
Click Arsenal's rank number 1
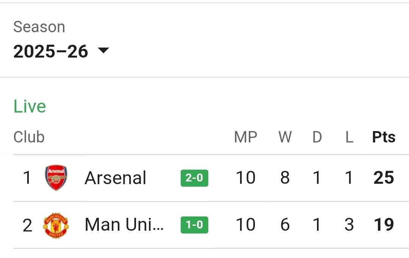(27, 178)
